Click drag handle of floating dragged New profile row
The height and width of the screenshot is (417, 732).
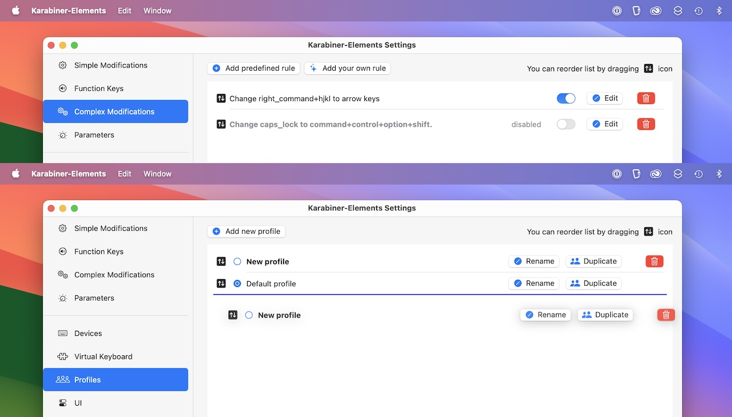(233, 315)
